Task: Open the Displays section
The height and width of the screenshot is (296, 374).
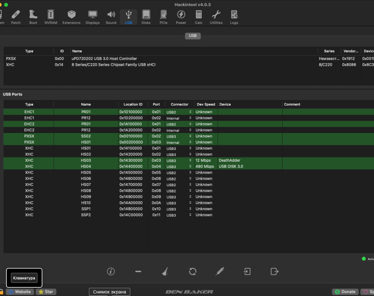Action: pos(93,17)
